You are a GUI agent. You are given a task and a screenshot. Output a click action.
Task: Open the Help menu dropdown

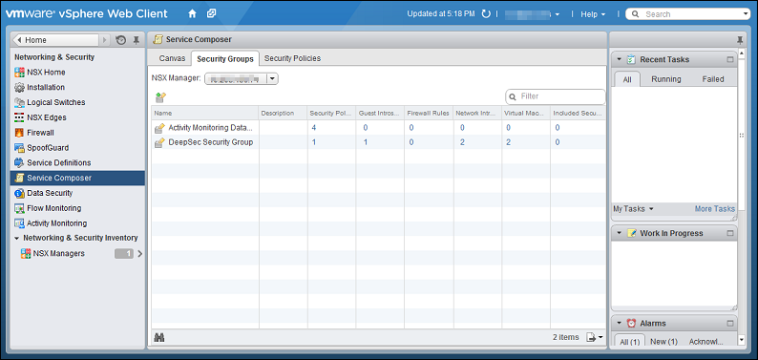click(x=593, y=14)
